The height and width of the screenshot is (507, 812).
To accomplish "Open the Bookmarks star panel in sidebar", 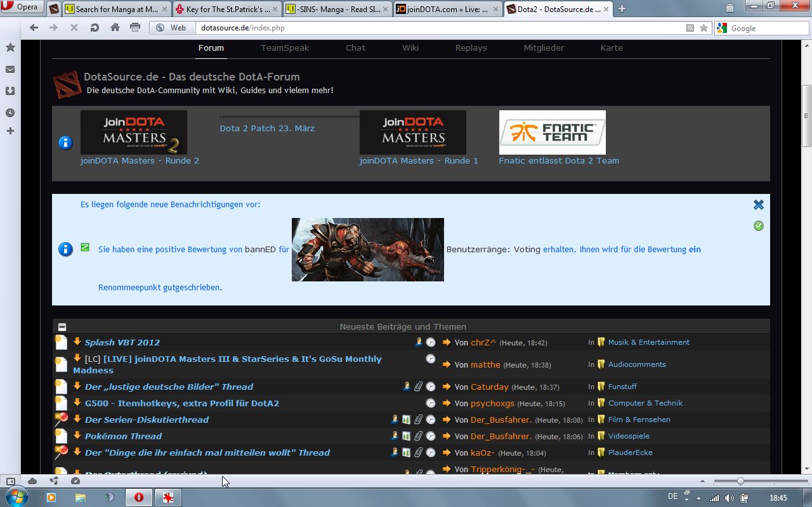I will pos(10,48).
